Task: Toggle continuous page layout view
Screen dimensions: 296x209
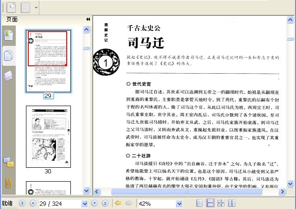Action: point(210,203)
